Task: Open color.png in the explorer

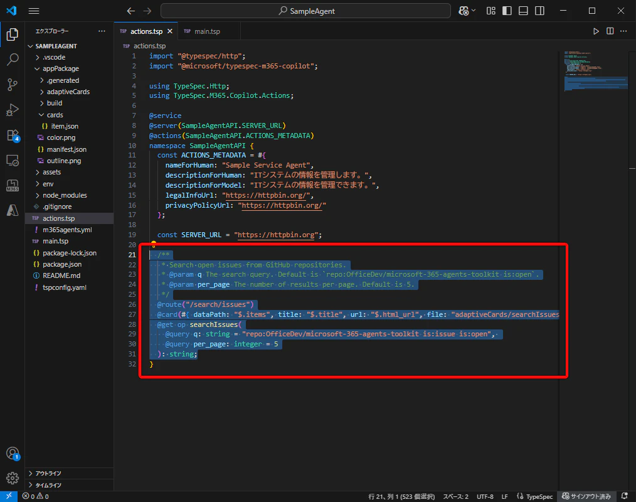Action: coord(61,137)
